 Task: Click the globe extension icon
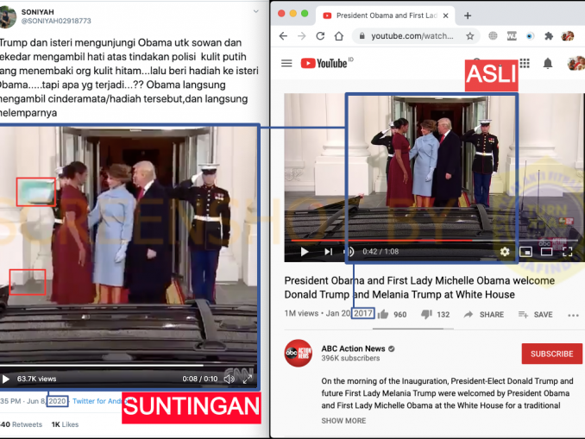[493, 36]
